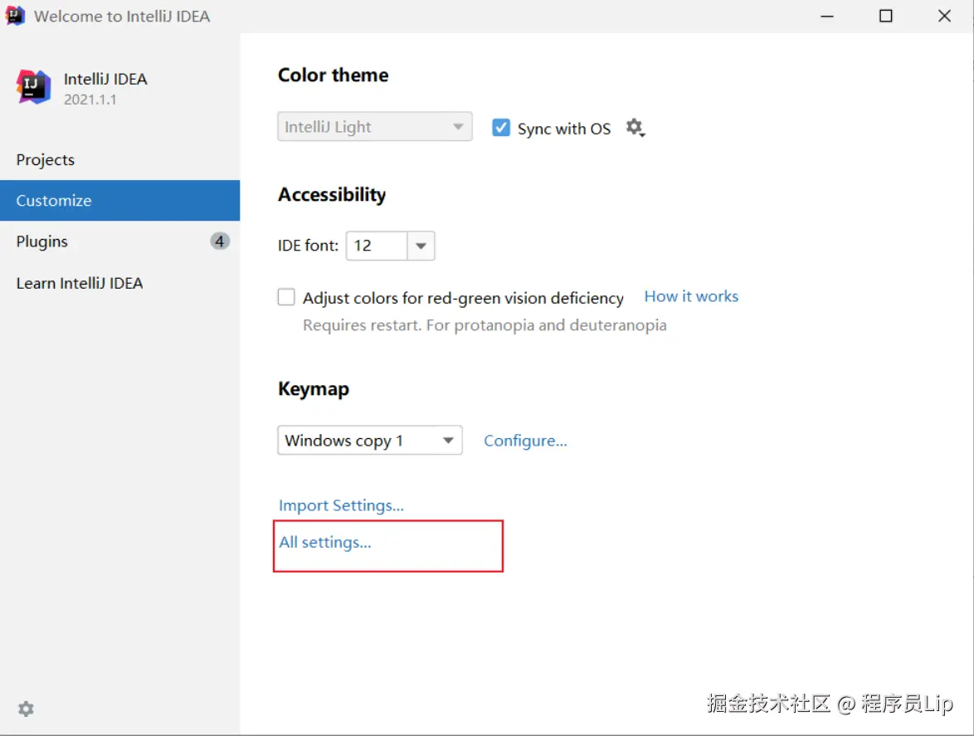This screenshot has height=736, width=974.
Task: Click the IDE font: label
Action: [x=308, y=246]
